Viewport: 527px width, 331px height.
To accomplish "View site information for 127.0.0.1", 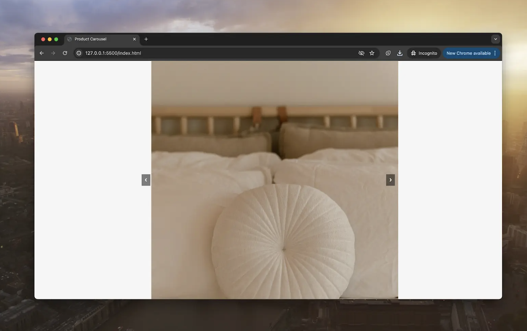I will click(x=79, y=53).
